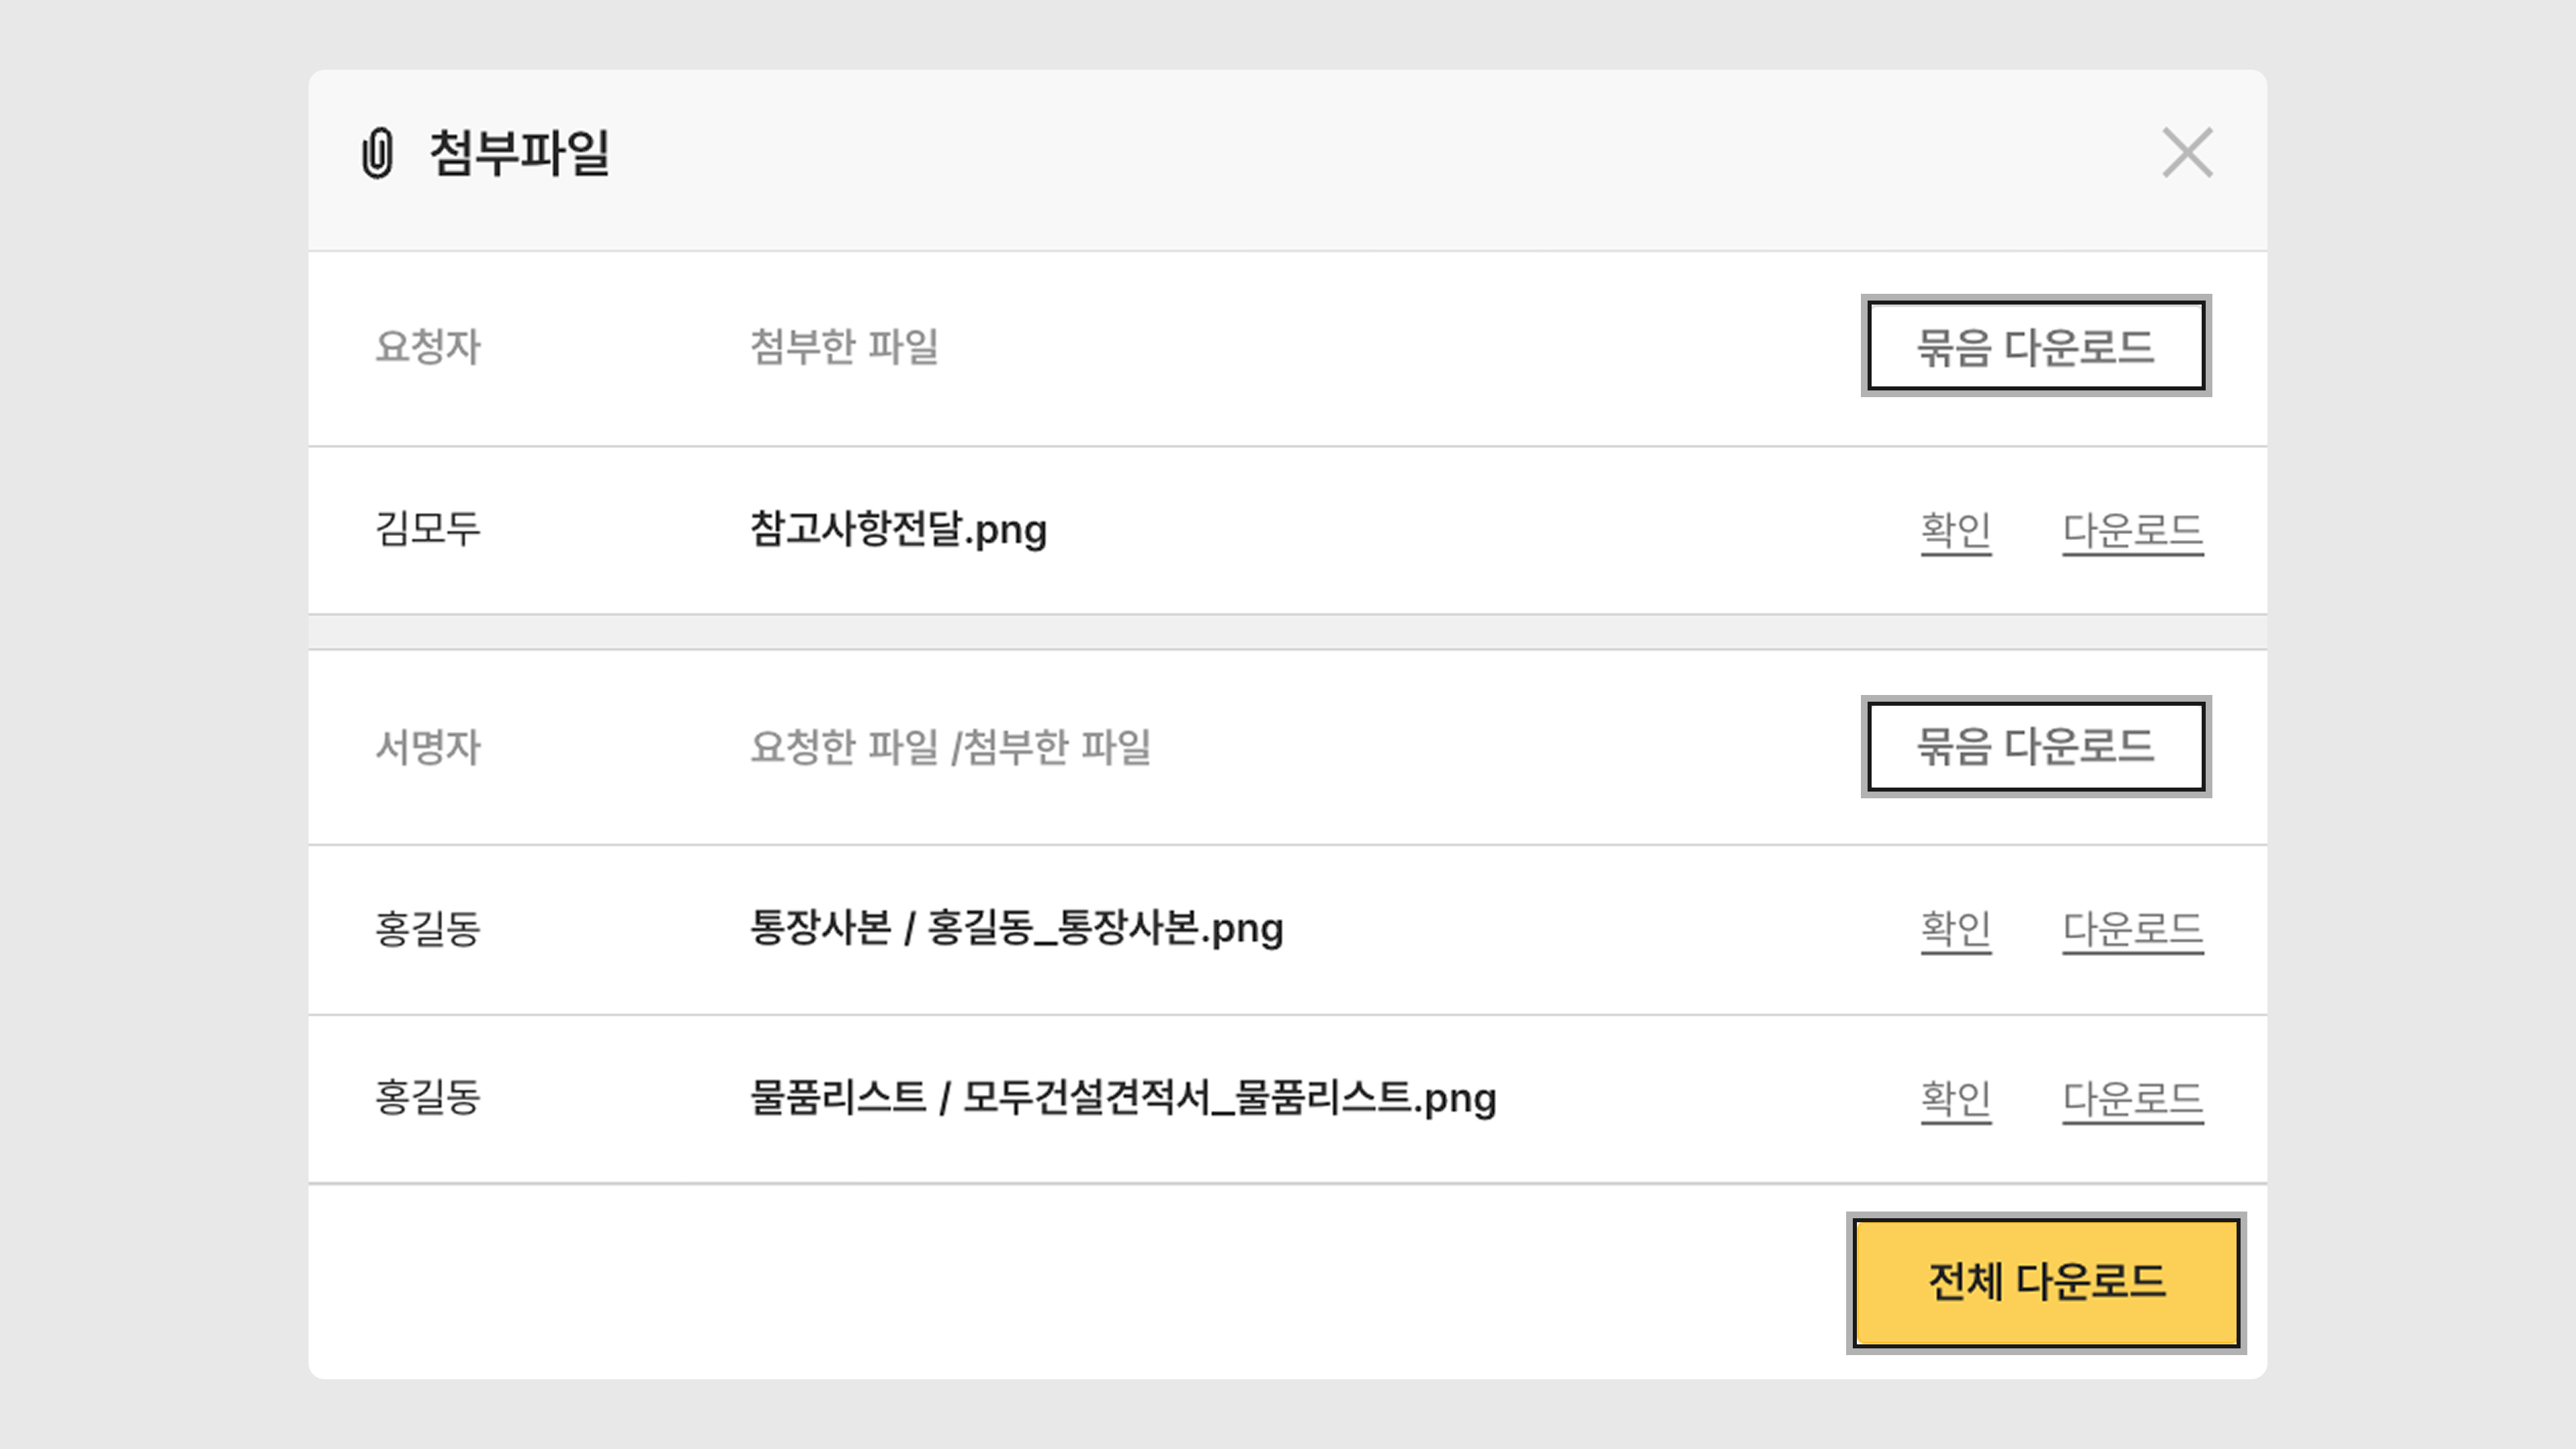This screenshot has height=1449, width=2576.
Task: Close the 첨부파일 dialog
Action: tap(2187, 153)
